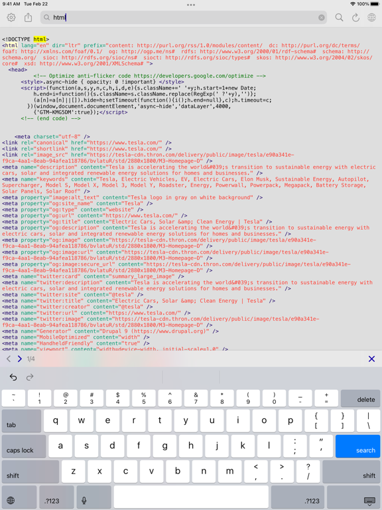
Task: Reload the page source
Action: [x=355, y=17]
